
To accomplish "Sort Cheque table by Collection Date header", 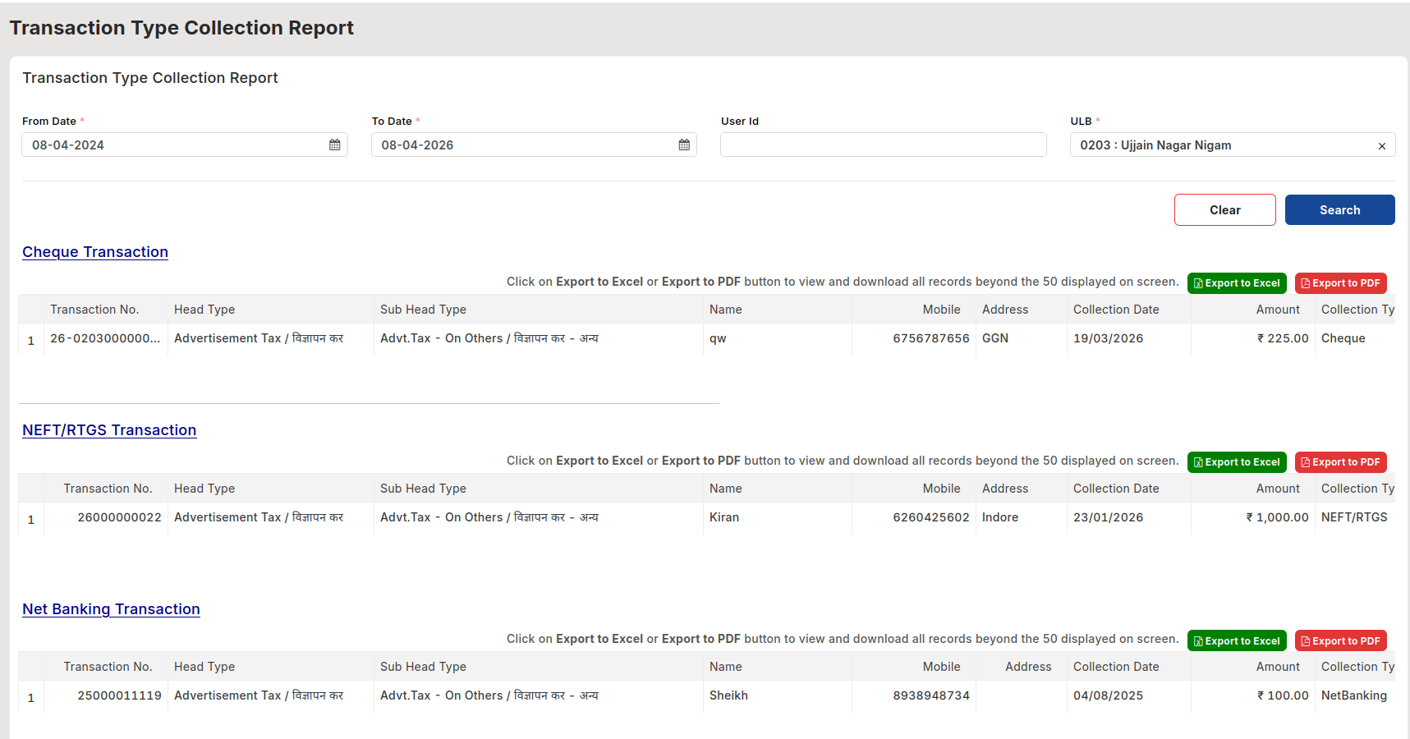I will [1128, 310].
